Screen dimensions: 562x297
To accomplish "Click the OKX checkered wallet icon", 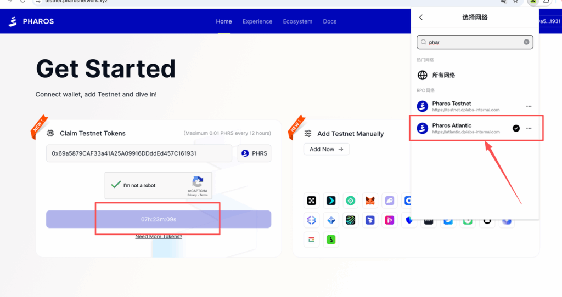I will [x=311, y=201].
